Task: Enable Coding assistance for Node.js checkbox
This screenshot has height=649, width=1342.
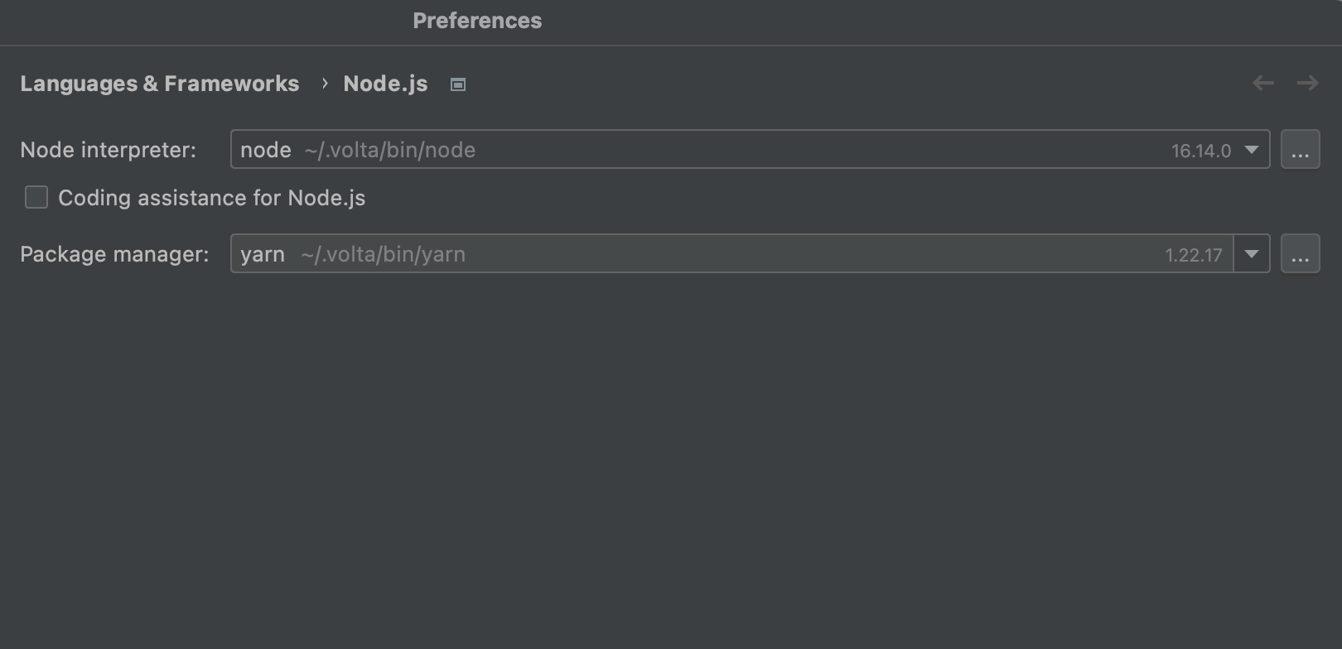Action: [36, 197]
